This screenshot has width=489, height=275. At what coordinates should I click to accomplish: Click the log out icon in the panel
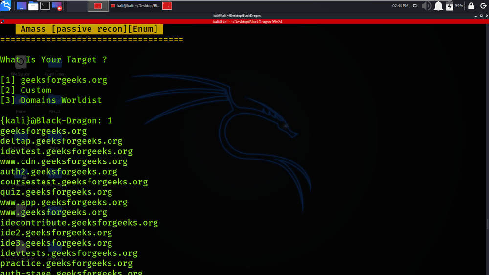coord(483,6)
